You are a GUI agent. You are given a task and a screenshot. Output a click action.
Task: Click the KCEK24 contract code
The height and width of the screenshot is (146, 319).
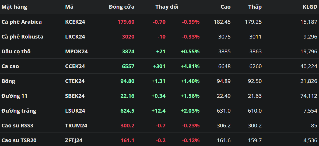tap(75, 22)
